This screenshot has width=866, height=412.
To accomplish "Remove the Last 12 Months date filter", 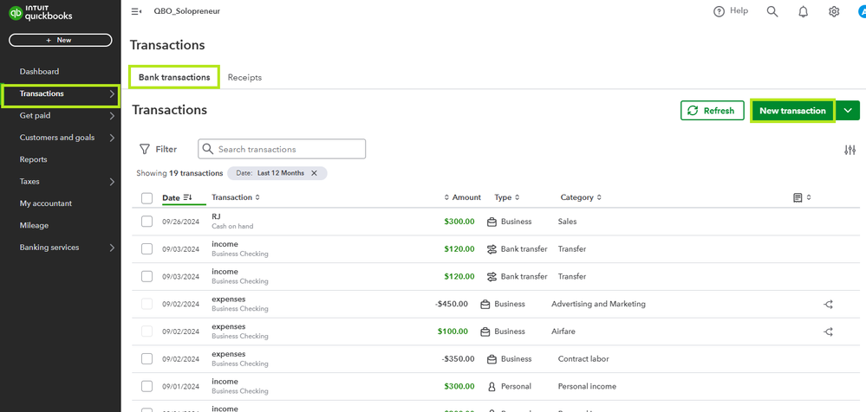I will coord(314,173).
